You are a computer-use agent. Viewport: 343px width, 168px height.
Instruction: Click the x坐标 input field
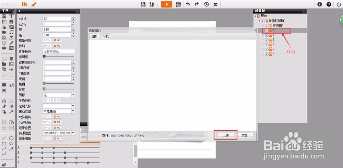(x=57, y=19)
